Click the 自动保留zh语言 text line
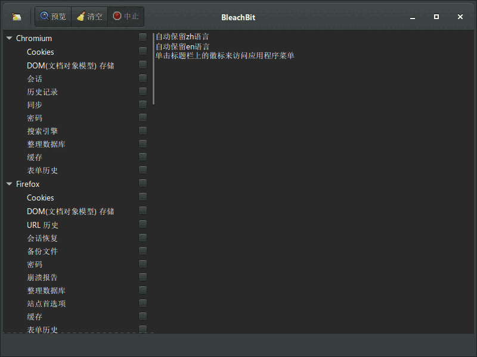The height and width of the screenshot is (357, 477). pyautogui.click(x=182, y=37)
